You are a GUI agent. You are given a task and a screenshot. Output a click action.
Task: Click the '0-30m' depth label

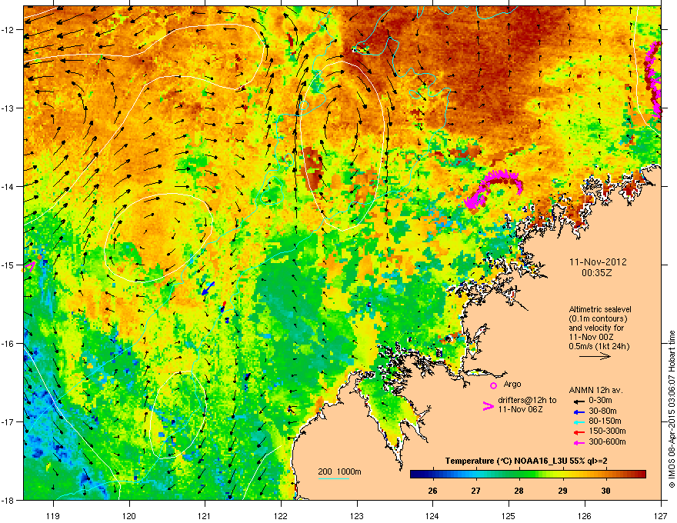(600, 400)
